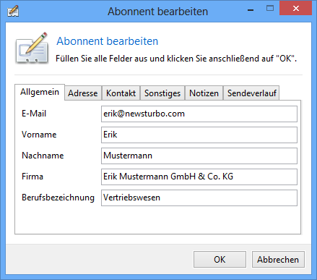Minimize the Abonnent bearbeiten window
Image resolution: width=317 pixels, height=280 pixels.
[x=251, y=10]
